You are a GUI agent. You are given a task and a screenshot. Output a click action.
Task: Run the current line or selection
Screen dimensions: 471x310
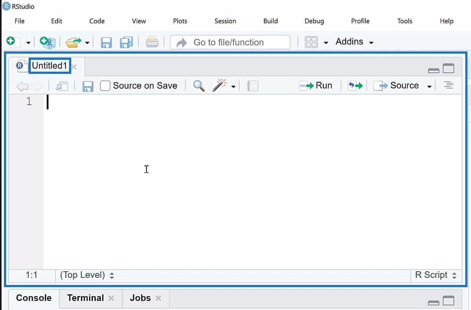coord(316,86)
